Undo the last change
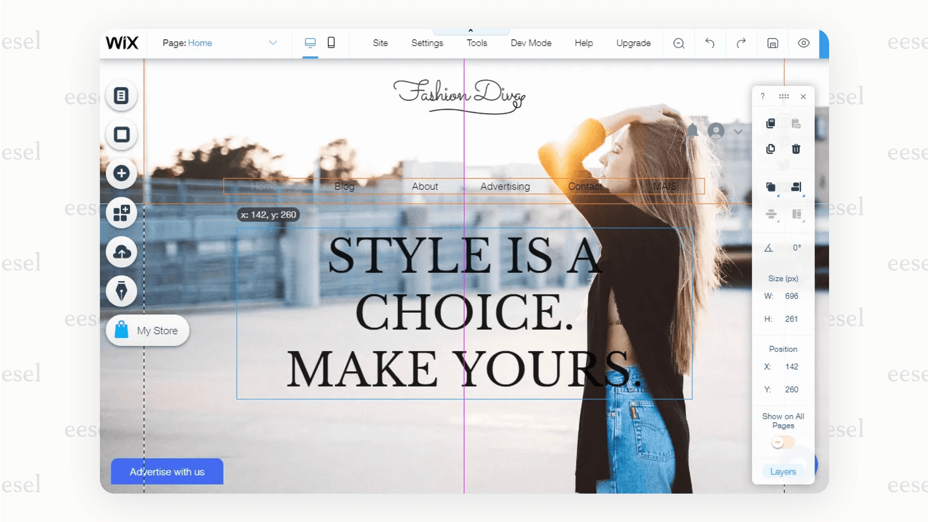 (x=710, y=43)
